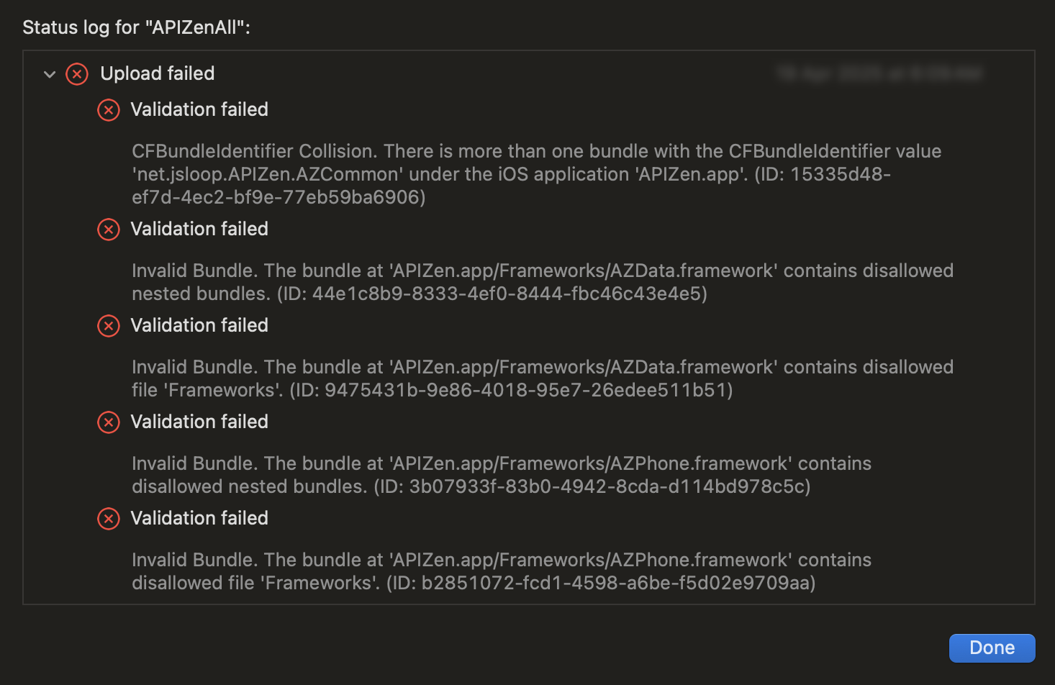
Task: Click the red error icon beside Upload failed
Action: pyautogui.click(x=77, y=74)
